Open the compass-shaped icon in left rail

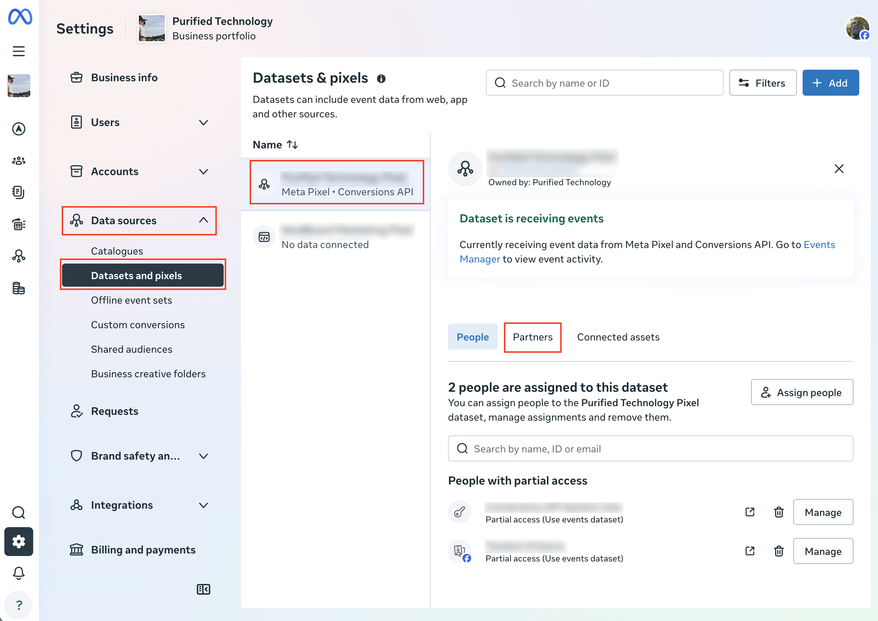[x=19, y=129]
